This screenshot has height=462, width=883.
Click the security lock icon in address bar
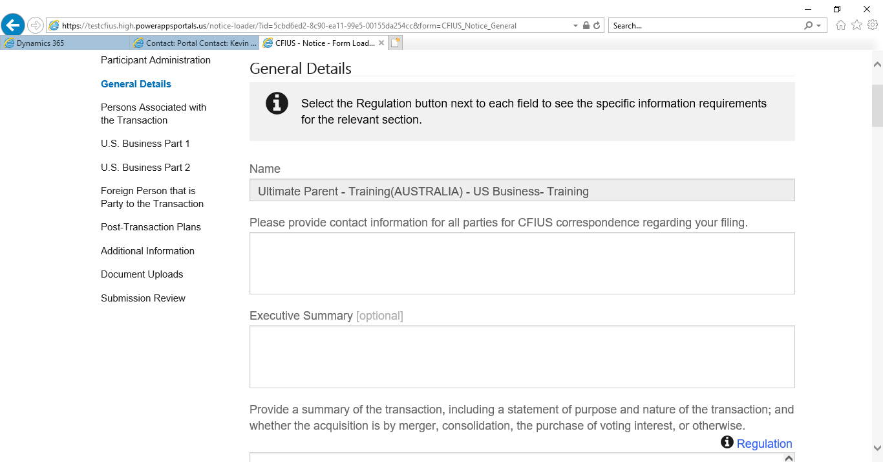click(x=586, y=26)
